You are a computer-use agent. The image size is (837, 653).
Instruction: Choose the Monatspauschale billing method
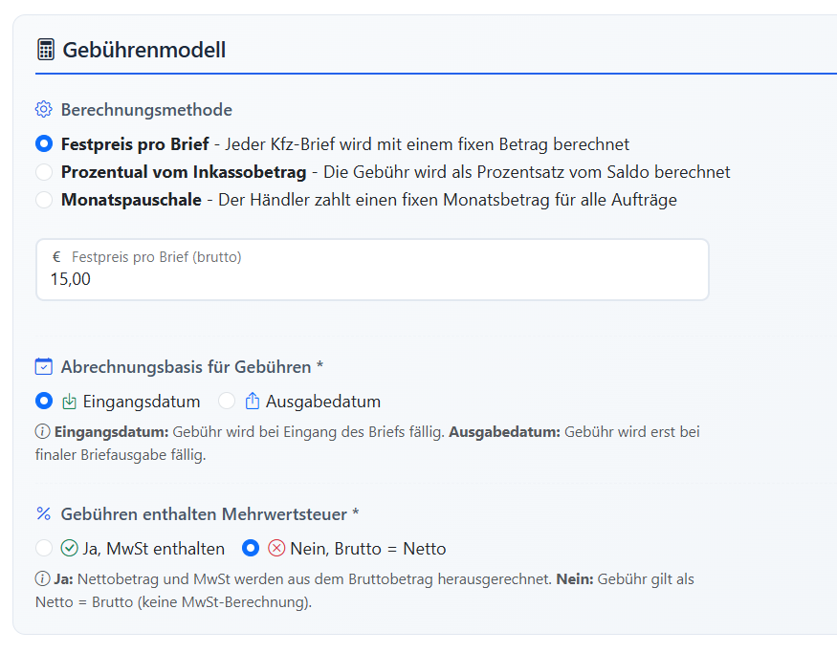tap(42, 200)
